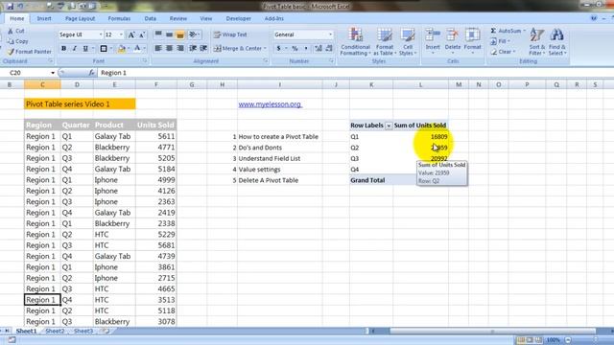Switch to the Page Layout tab

click(x=80, y=18)
